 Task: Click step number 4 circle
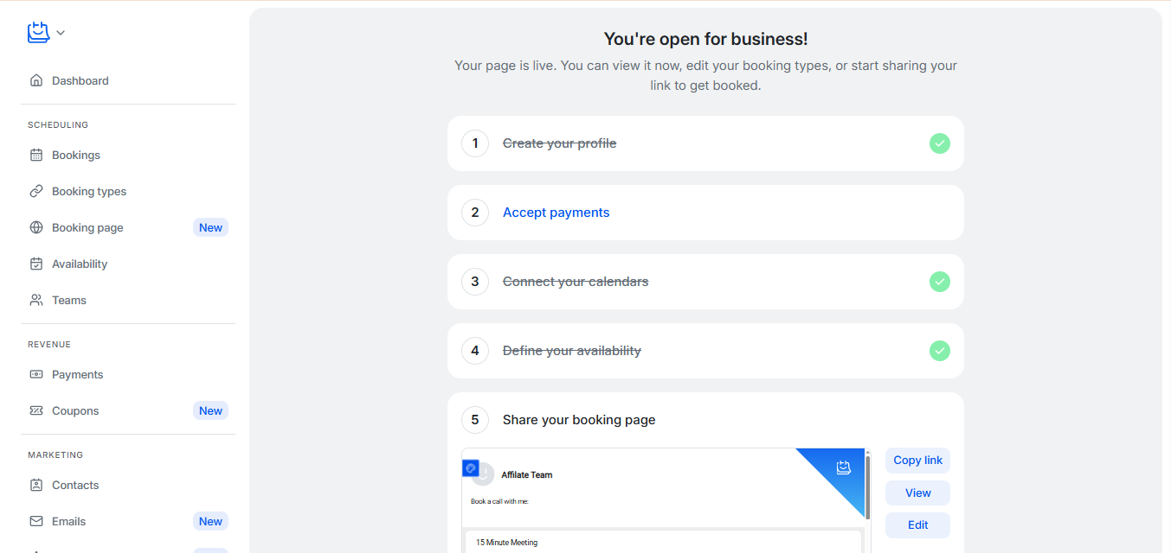tap(475, 351)
